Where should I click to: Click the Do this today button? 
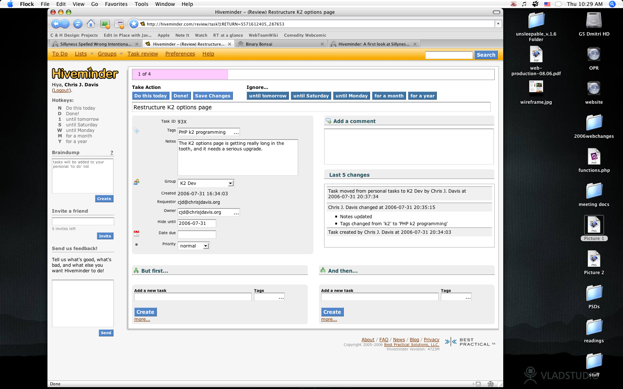pos(151,96)
